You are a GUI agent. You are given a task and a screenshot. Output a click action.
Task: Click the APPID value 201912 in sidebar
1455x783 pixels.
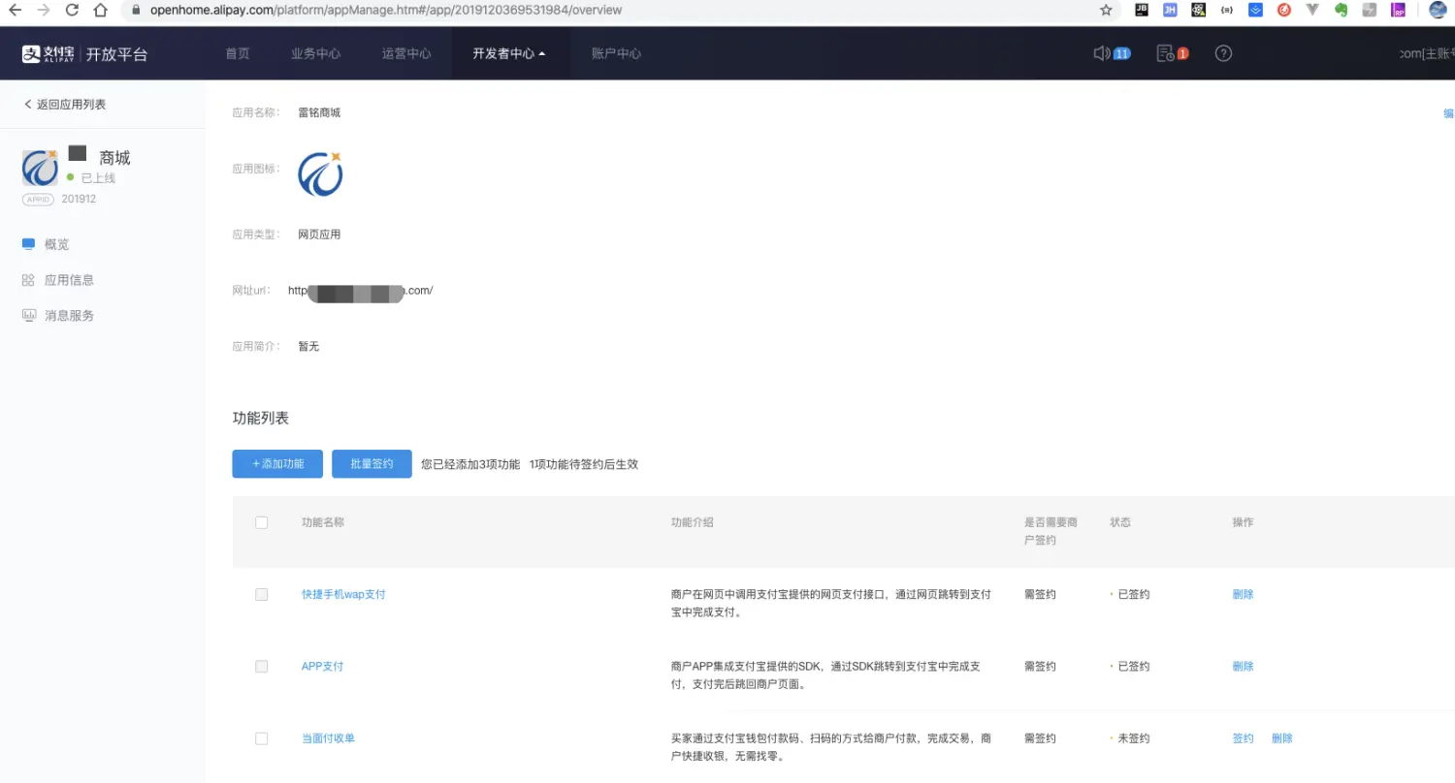click(x=79, y=199)
